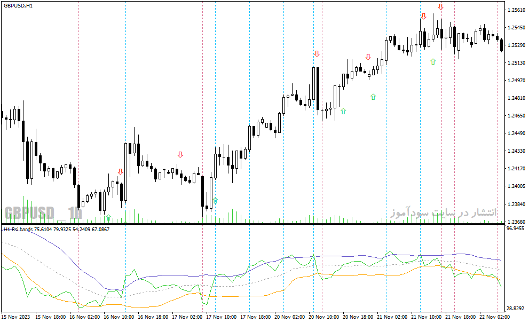Click the 1.24170 price label
Image resolution: width=529 pixels, height=323 pixels.
coord(517,168)
